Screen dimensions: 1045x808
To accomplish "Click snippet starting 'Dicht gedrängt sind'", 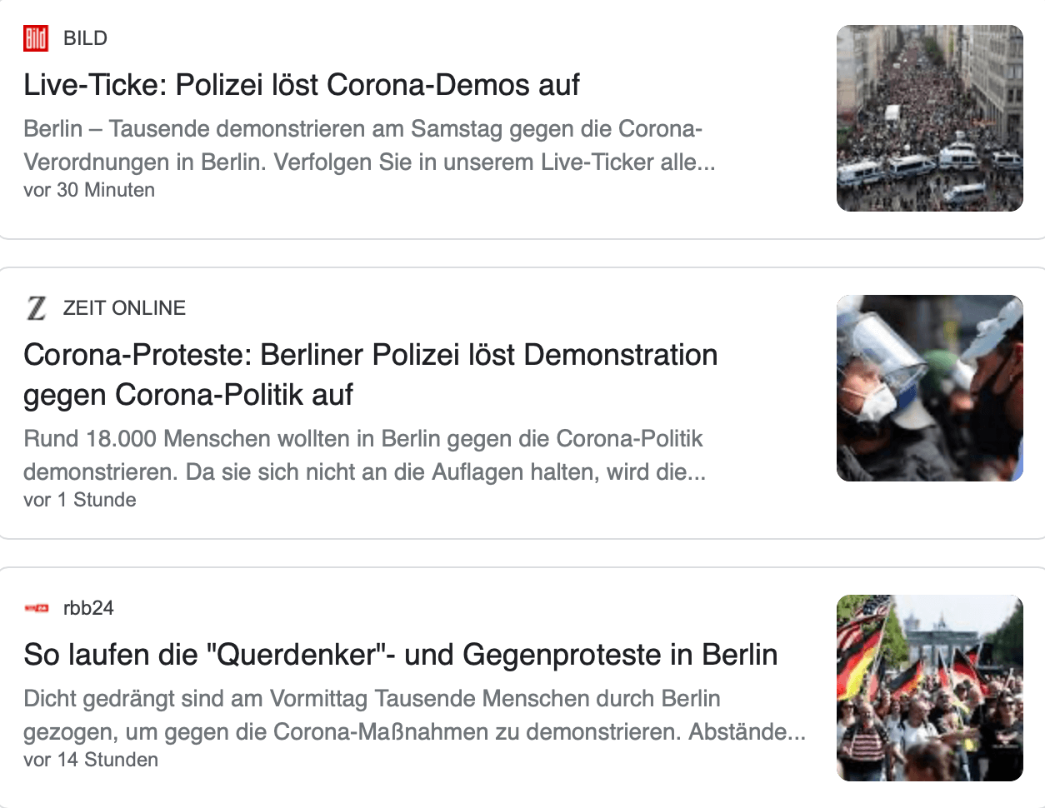I will (372, 699).
